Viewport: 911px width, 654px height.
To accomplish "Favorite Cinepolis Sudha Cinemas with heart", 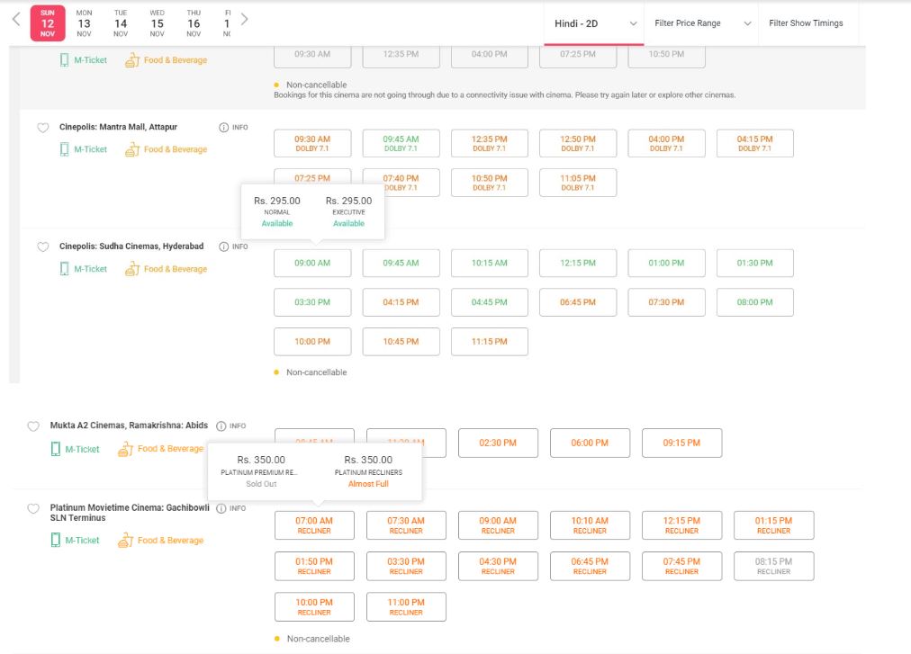I will [42, 247].
